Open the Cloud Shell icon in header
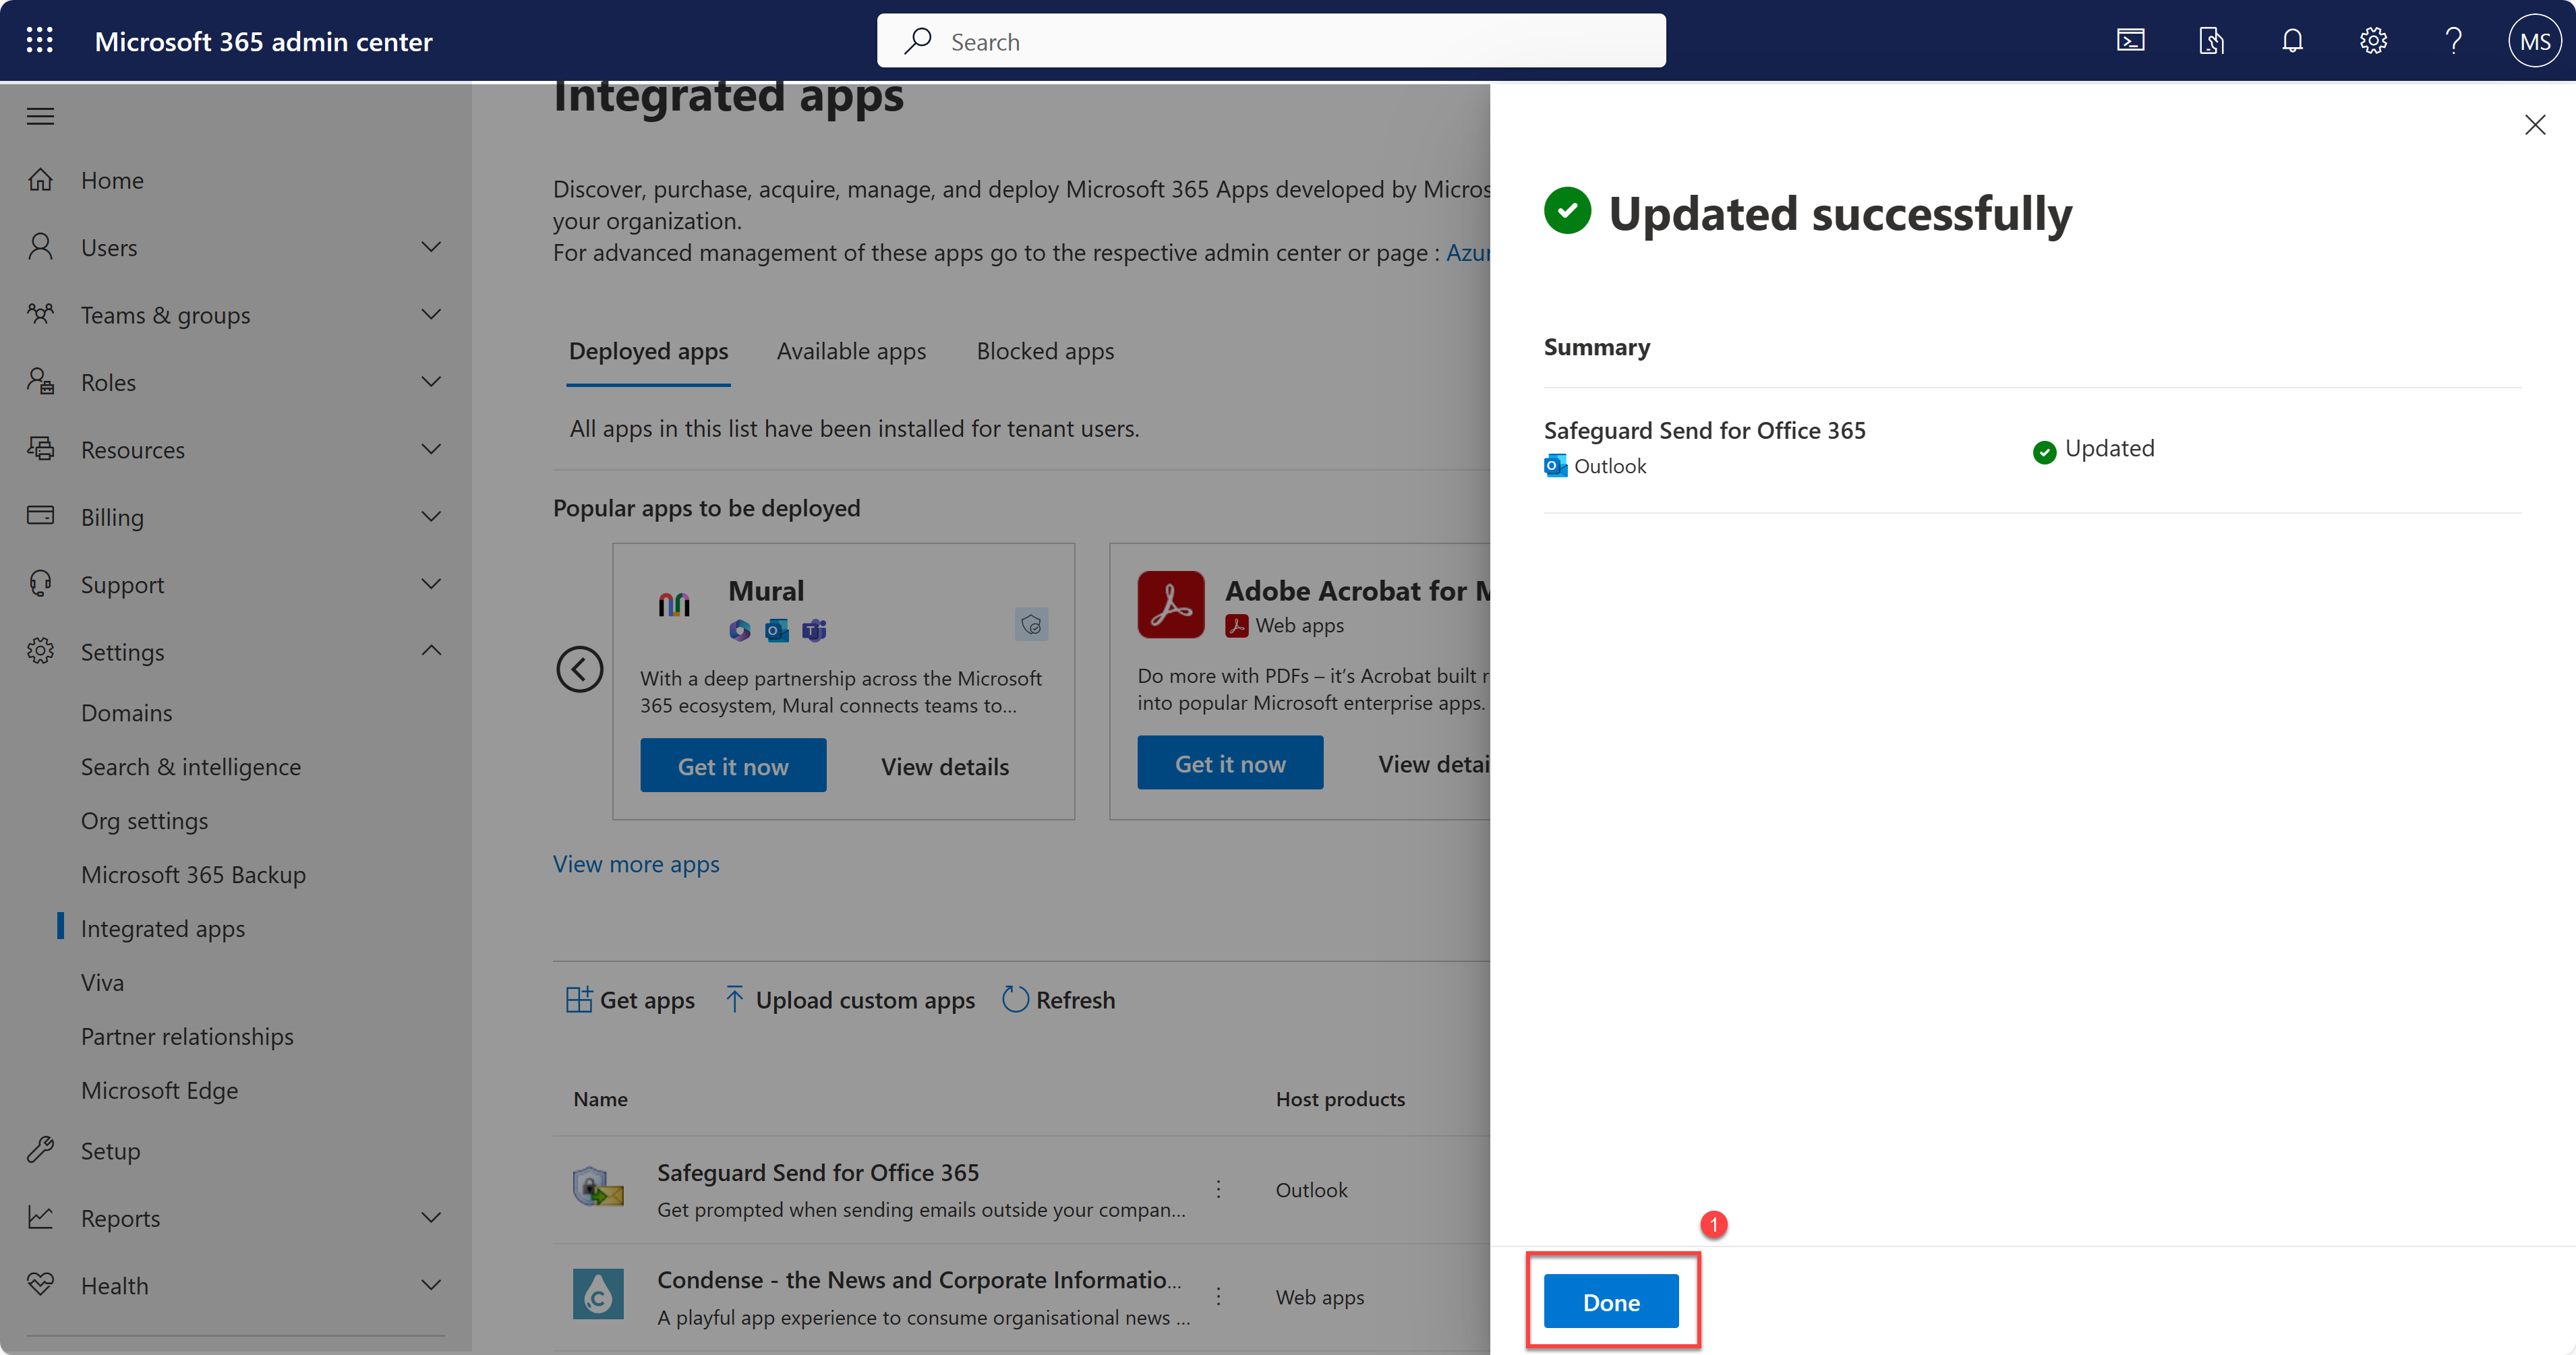Viewport: 2576px width, 1355px height. 2130,41
